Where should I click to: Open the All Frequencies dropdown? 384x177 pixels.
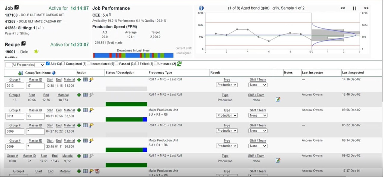point(25,65)
